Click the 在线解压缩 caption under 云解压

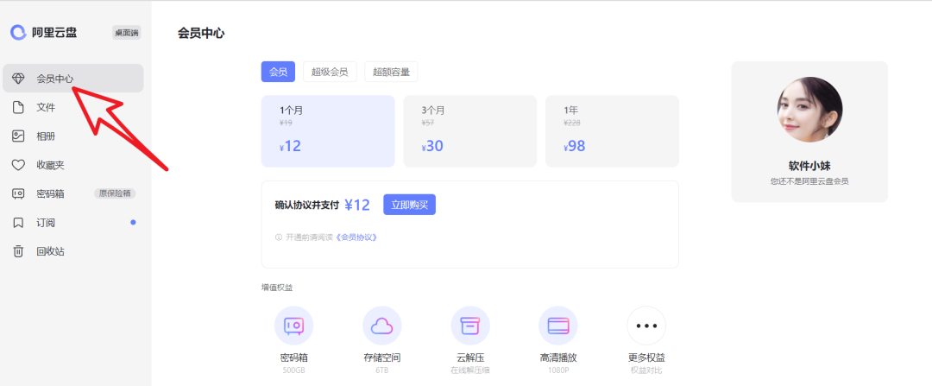470,370
